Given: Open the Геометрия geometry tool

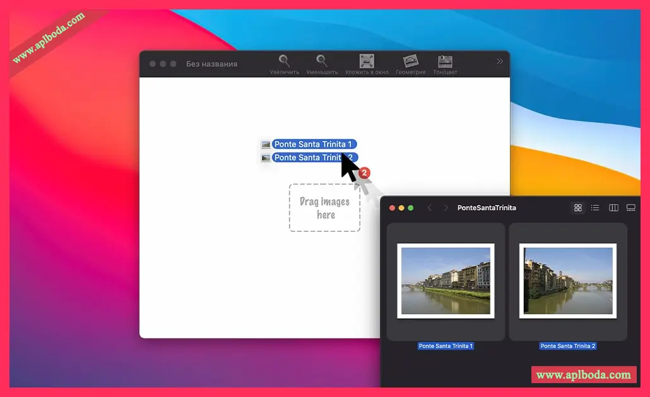Looking at the screenshot, I should pos(410,64).
